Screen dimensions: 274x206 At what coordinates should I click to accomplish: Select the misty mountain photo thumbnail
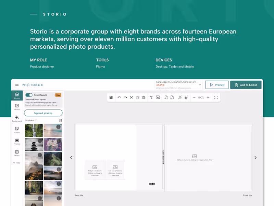point(34,166)
